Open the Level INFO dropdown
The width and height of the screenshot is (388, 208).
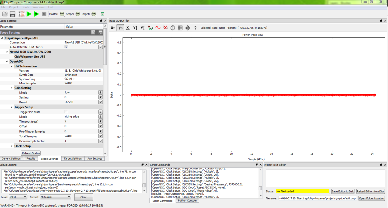(18, 197)
